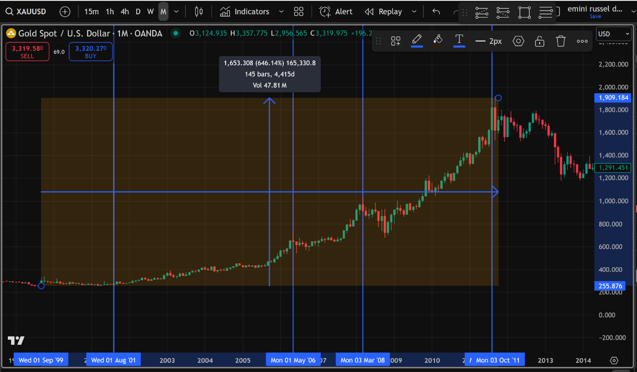Viewport: 637px width, 372px height.
Task: Save the chart layout via the Save link
Action: click(x=595, y=17)
